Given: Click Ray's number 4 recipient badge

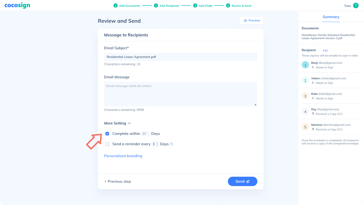Looking at the screenshot, I should 305,111.
